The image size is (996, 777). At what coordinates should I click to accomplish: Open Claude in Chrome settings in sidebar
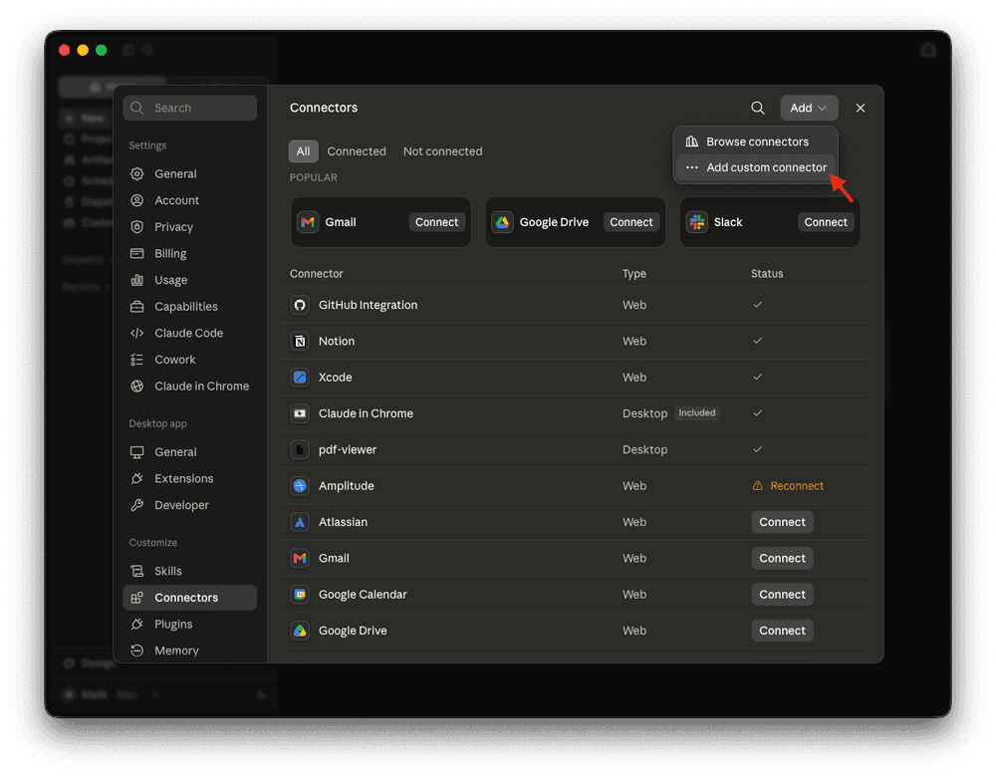pos(190,387)
